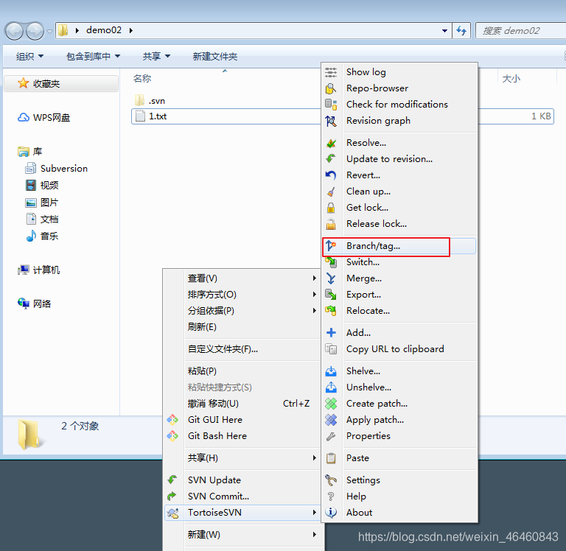Click the Repo-browser icon
The width and height of the screenshot is (566, 551).
[x=331, y=88]
